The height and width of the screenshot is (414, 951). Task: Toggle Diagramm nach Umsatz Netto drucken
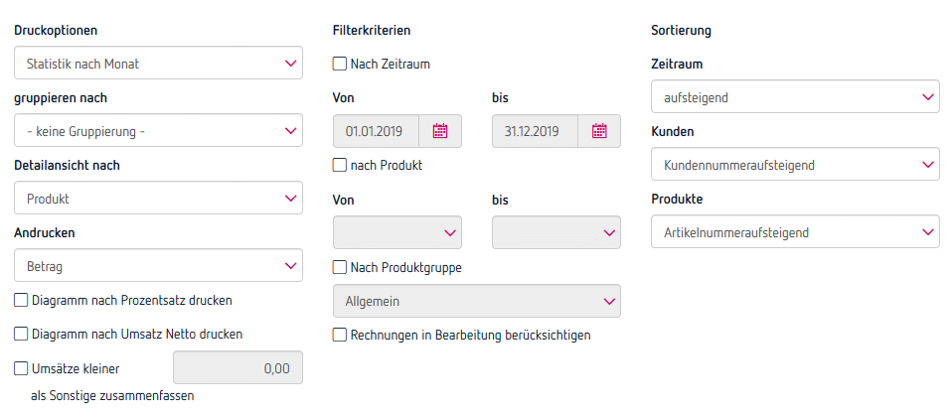pyautogui.click(x=22, y=334)
